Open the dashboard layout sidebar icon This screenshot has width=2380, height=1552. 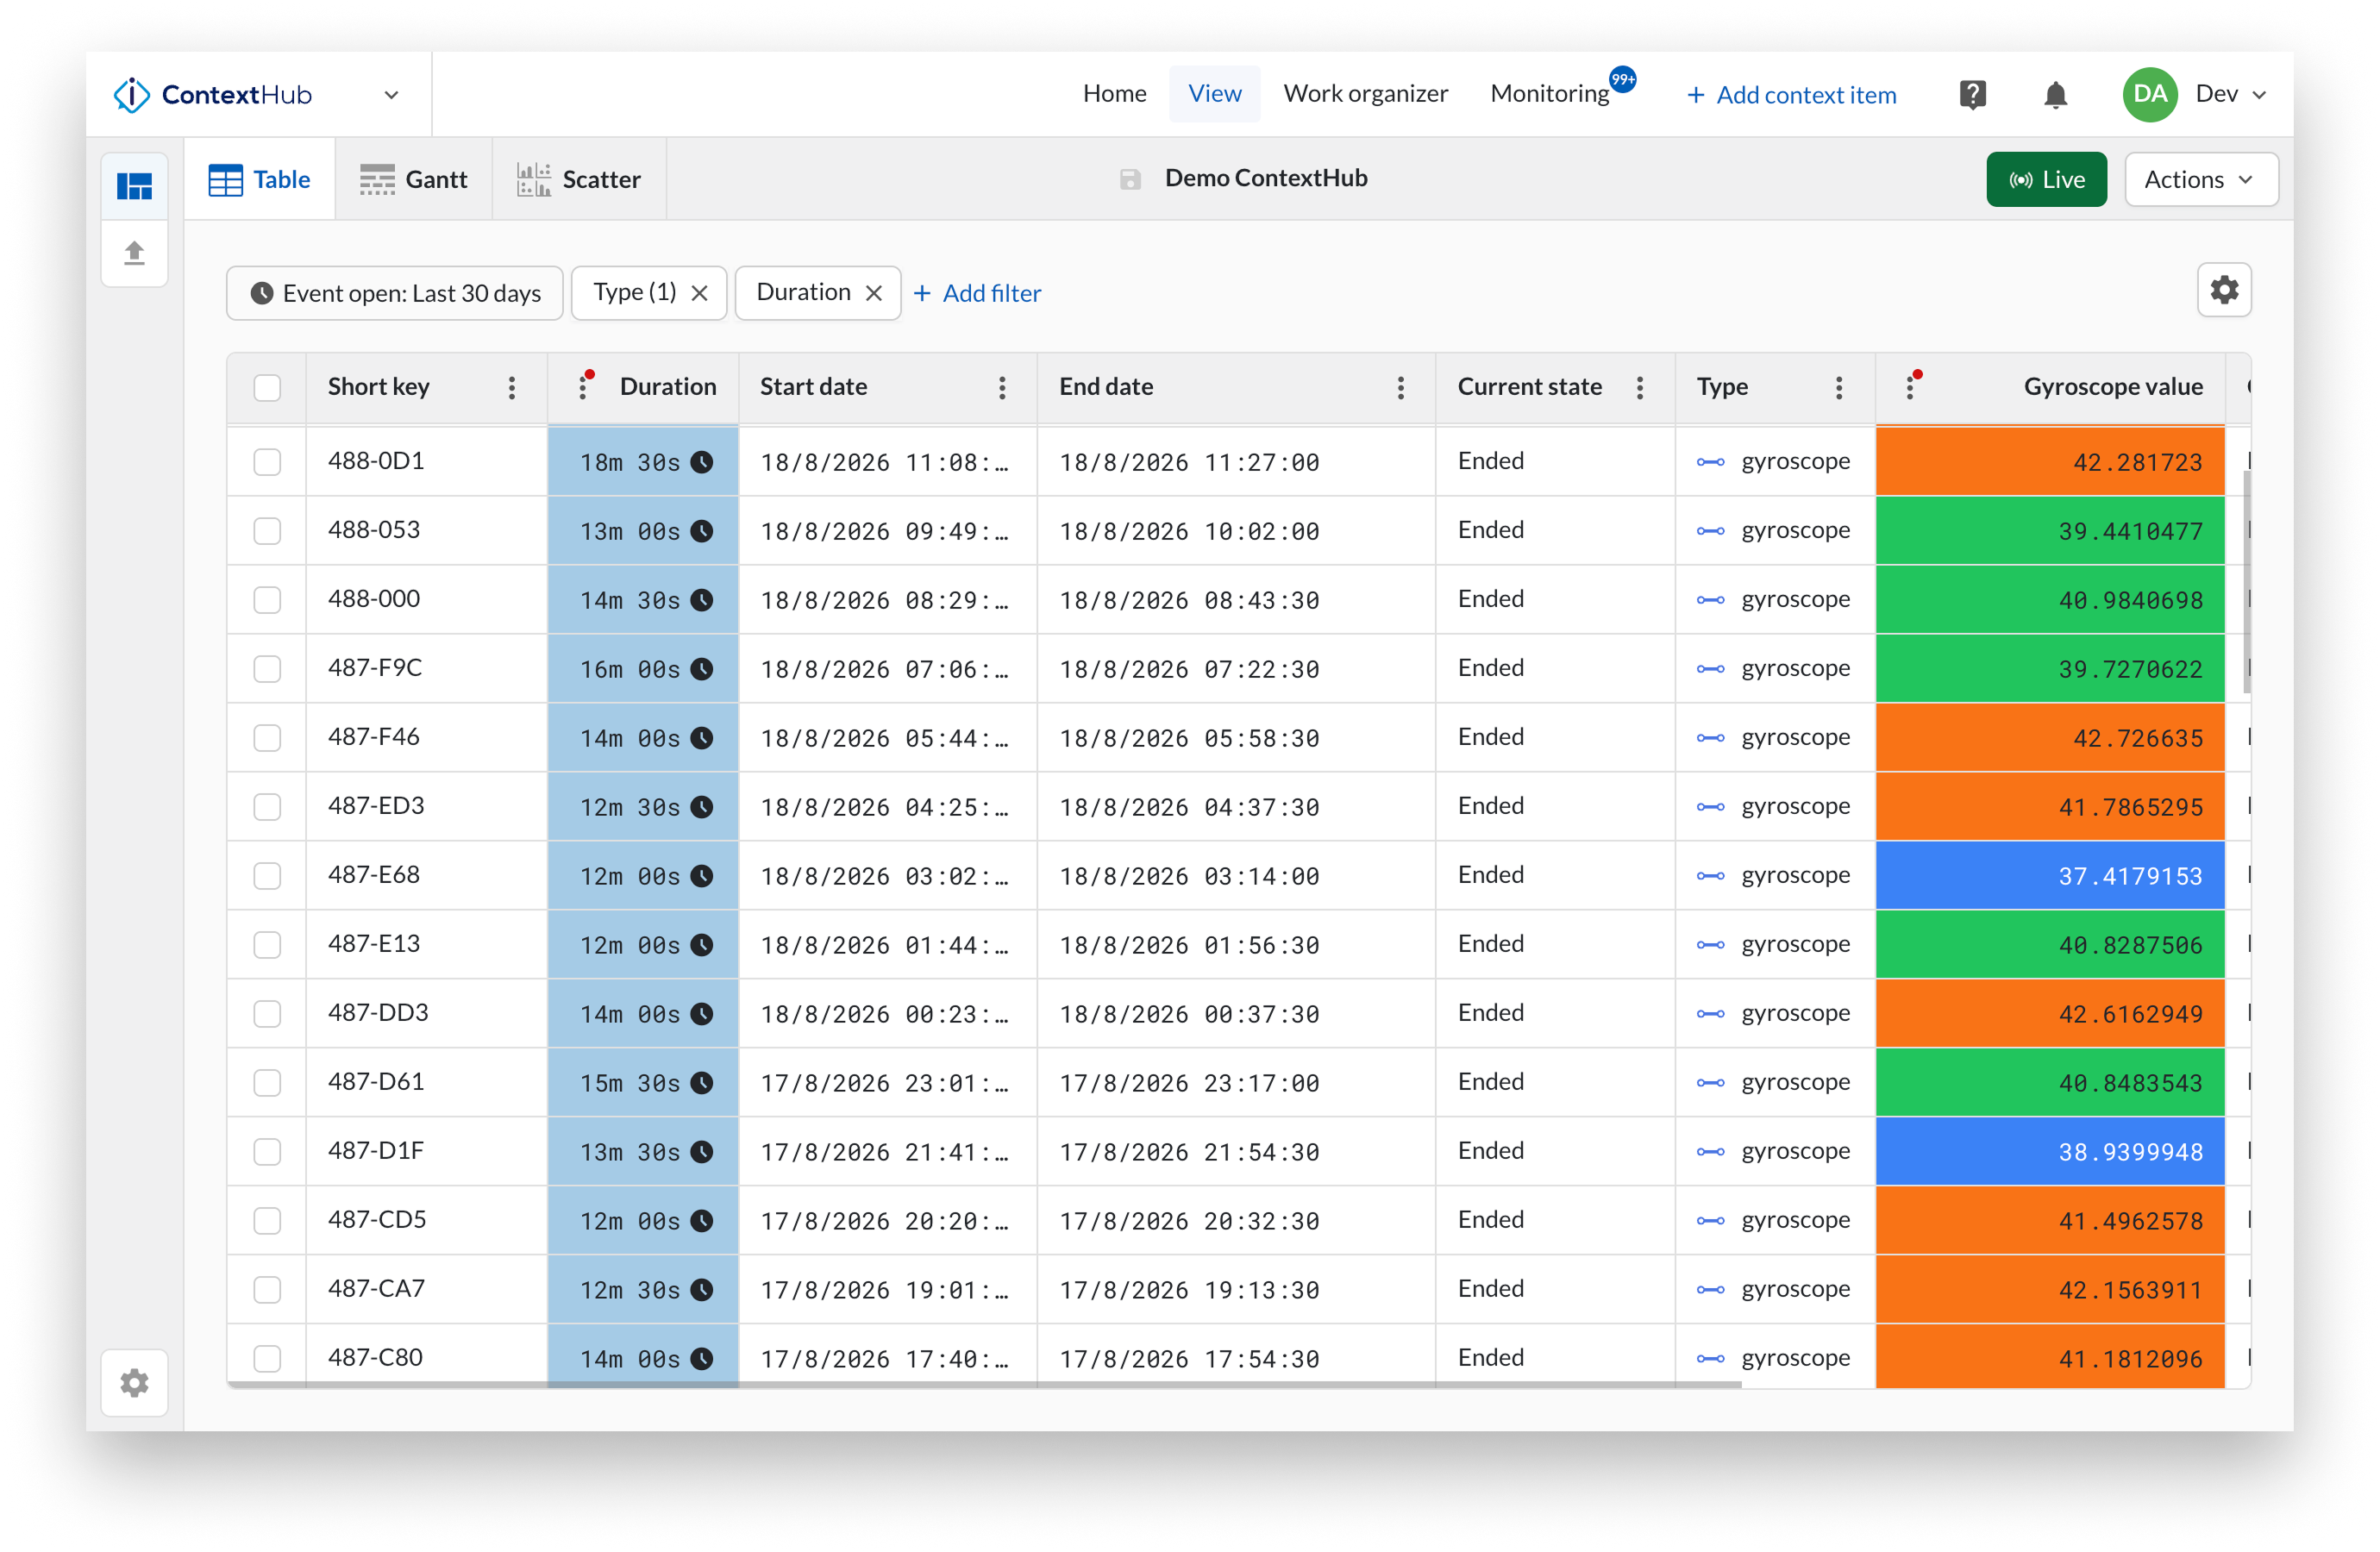point(135,186)
